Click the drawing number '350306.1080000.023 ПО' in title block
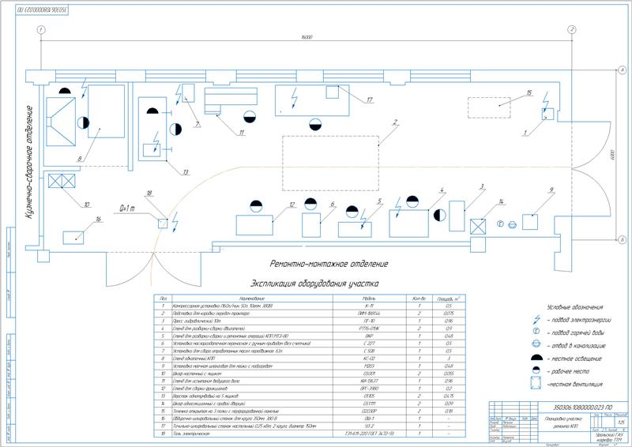The image size is (632, 447). [x=582, y=408]
